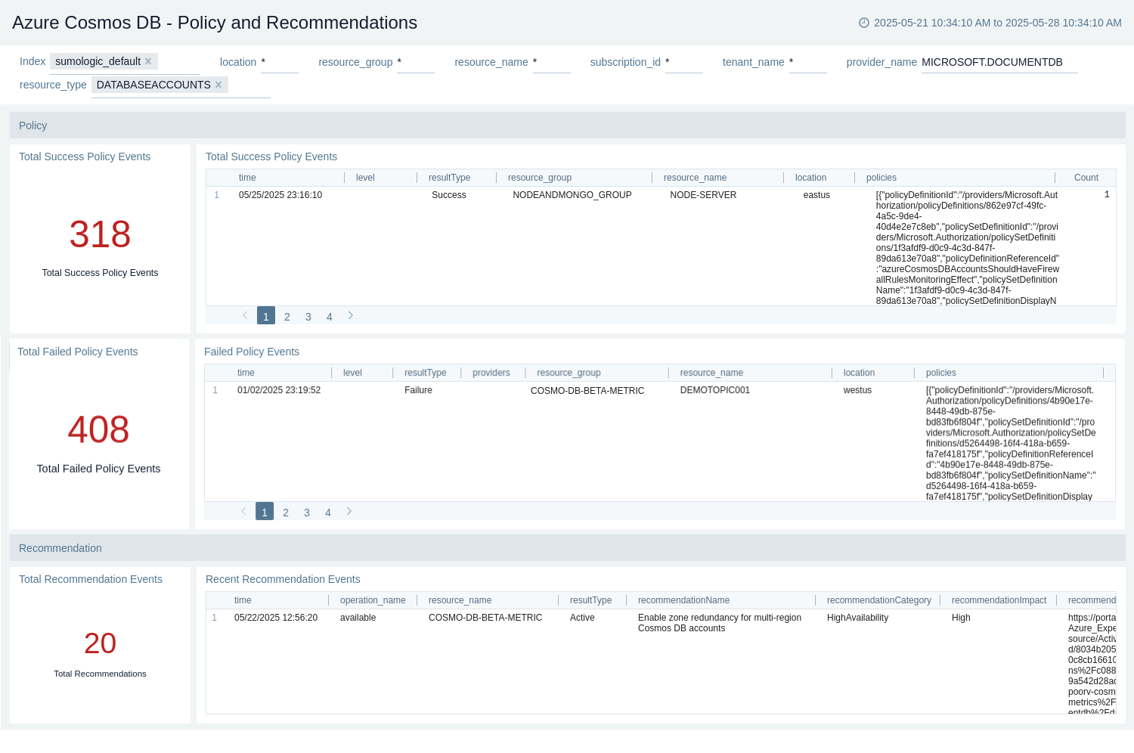
Task: Select page 1 of Failed Policy Events table
Action: [x=265, y=512]
